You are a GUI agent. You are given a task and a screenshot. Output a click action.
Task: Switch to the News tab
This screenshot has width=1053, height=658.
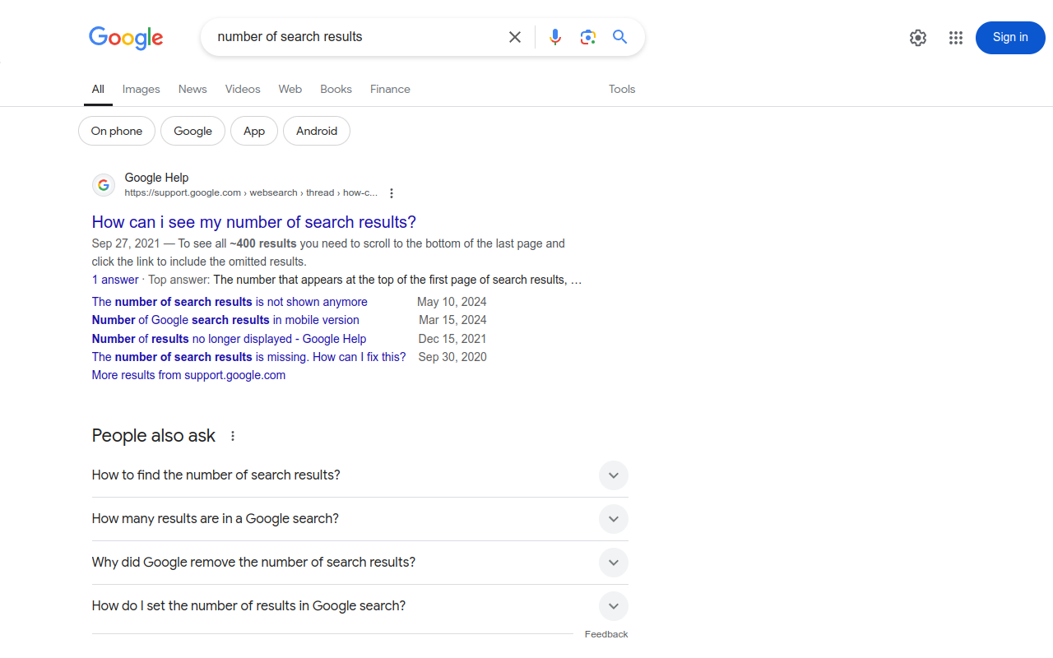193,89
